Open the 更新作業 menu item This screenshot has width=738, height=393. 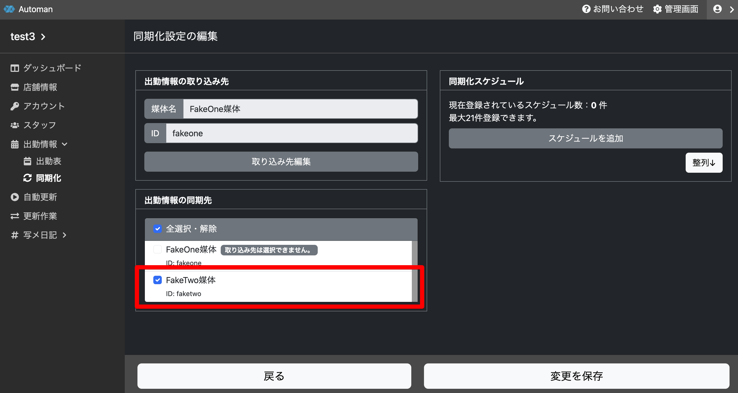pyautogui.click(x=40, y=216)
